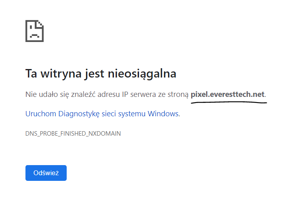Click the word 'Uruchom' in blue link
The height and width of the screenshot is (197, 295).
(41, 114)
